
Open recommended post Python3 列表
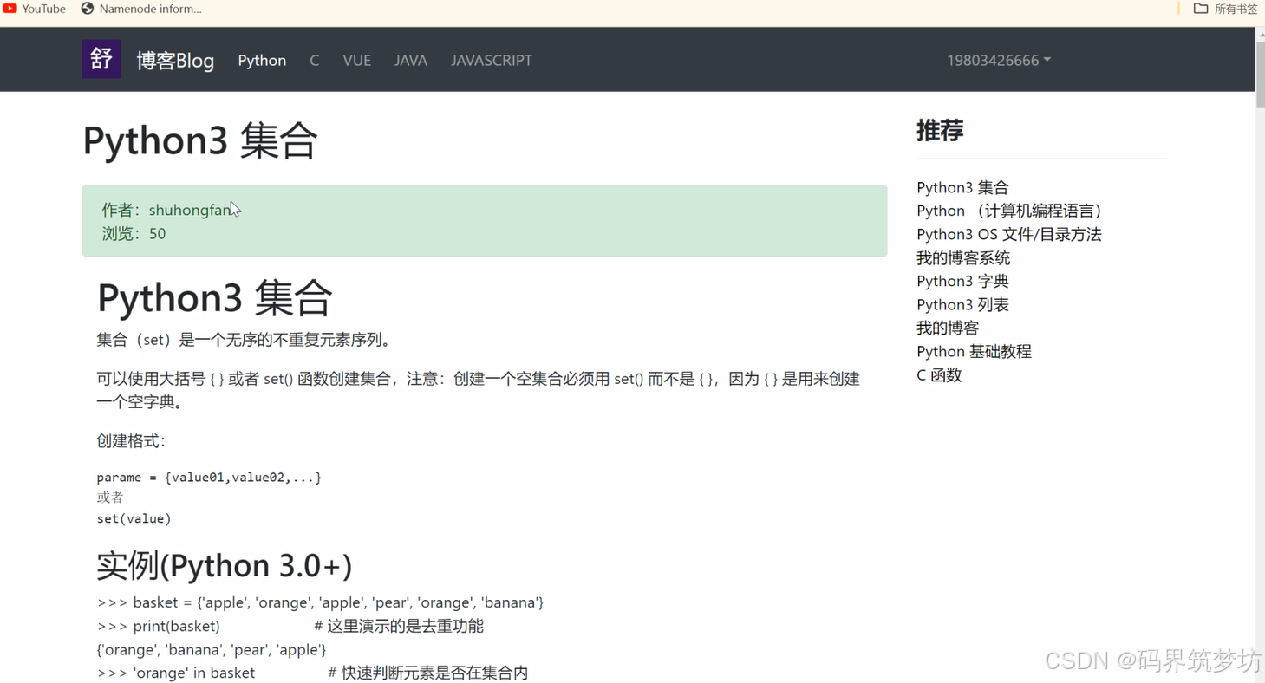(962, 304)
